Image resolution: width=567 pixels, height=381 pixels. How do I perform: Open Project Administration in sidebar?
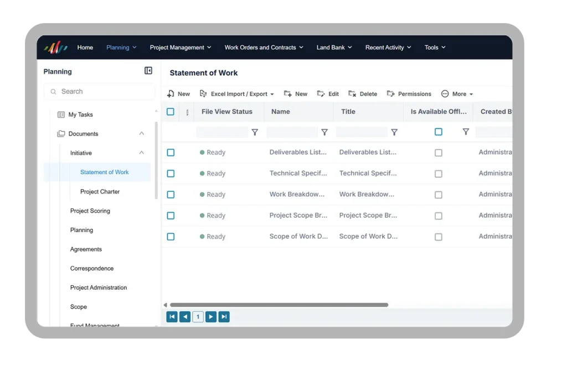tap(99, 288)
